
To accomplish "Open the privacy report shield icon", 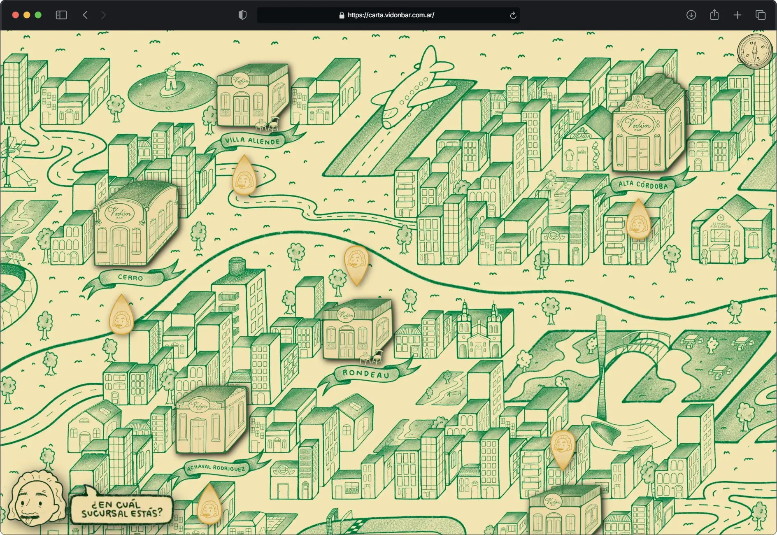I will click(242, 15).
